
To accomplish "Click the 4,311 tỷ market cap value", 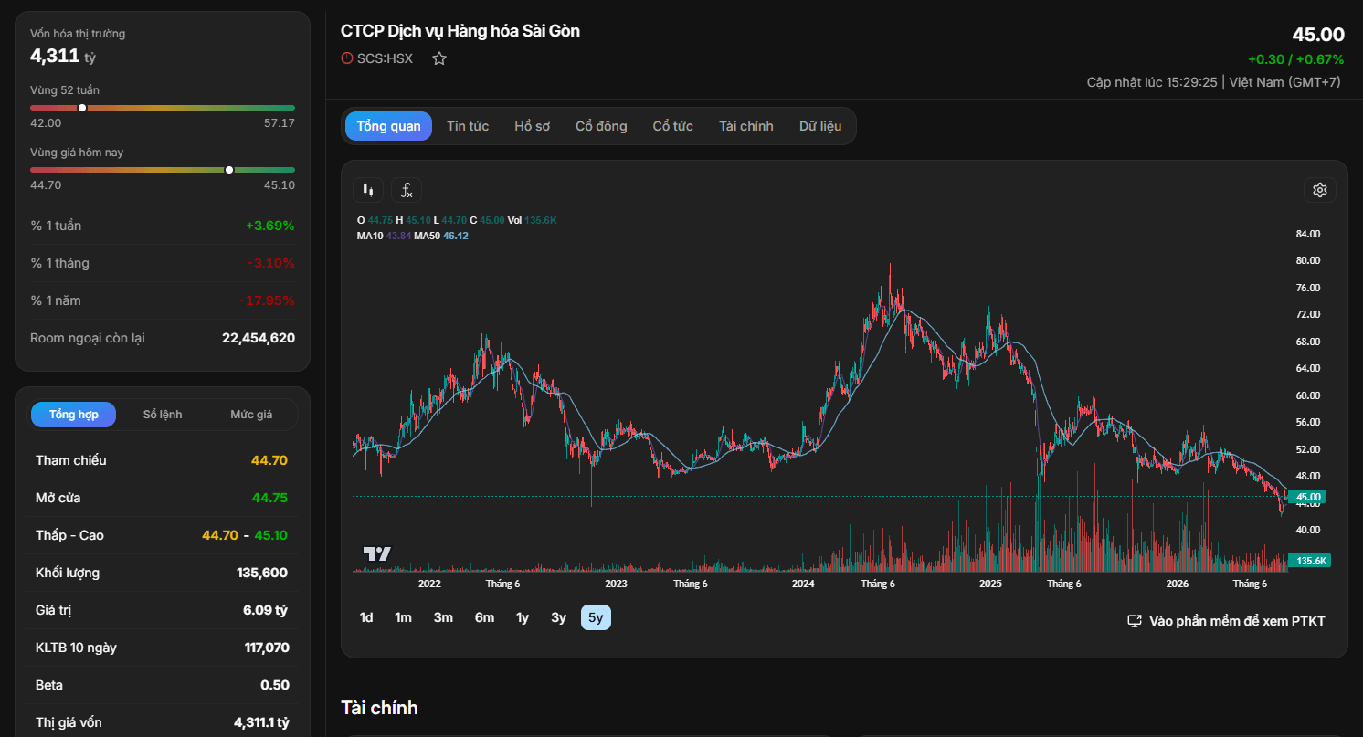I will click(x=63, y=56).
